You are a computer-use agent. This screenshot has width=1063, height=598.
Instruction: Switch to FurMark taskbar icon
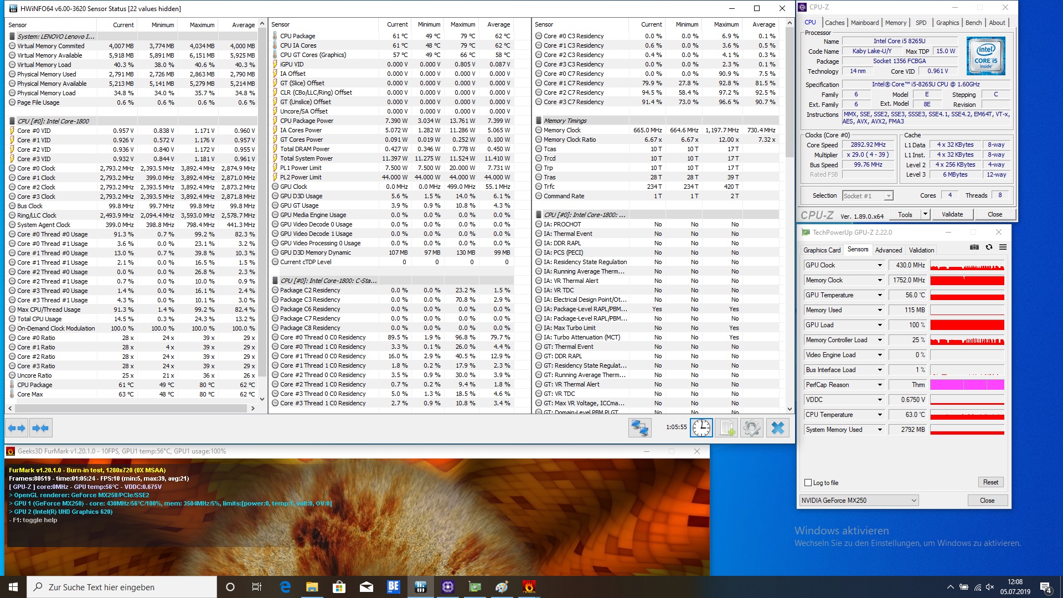coord(529,587)
